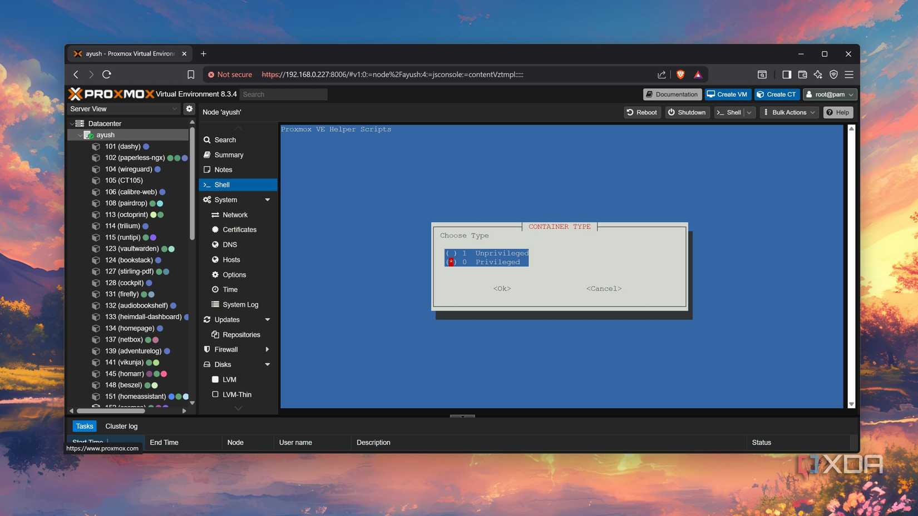
Task: Click the Firewall shield icon
Action: [206, 349]
